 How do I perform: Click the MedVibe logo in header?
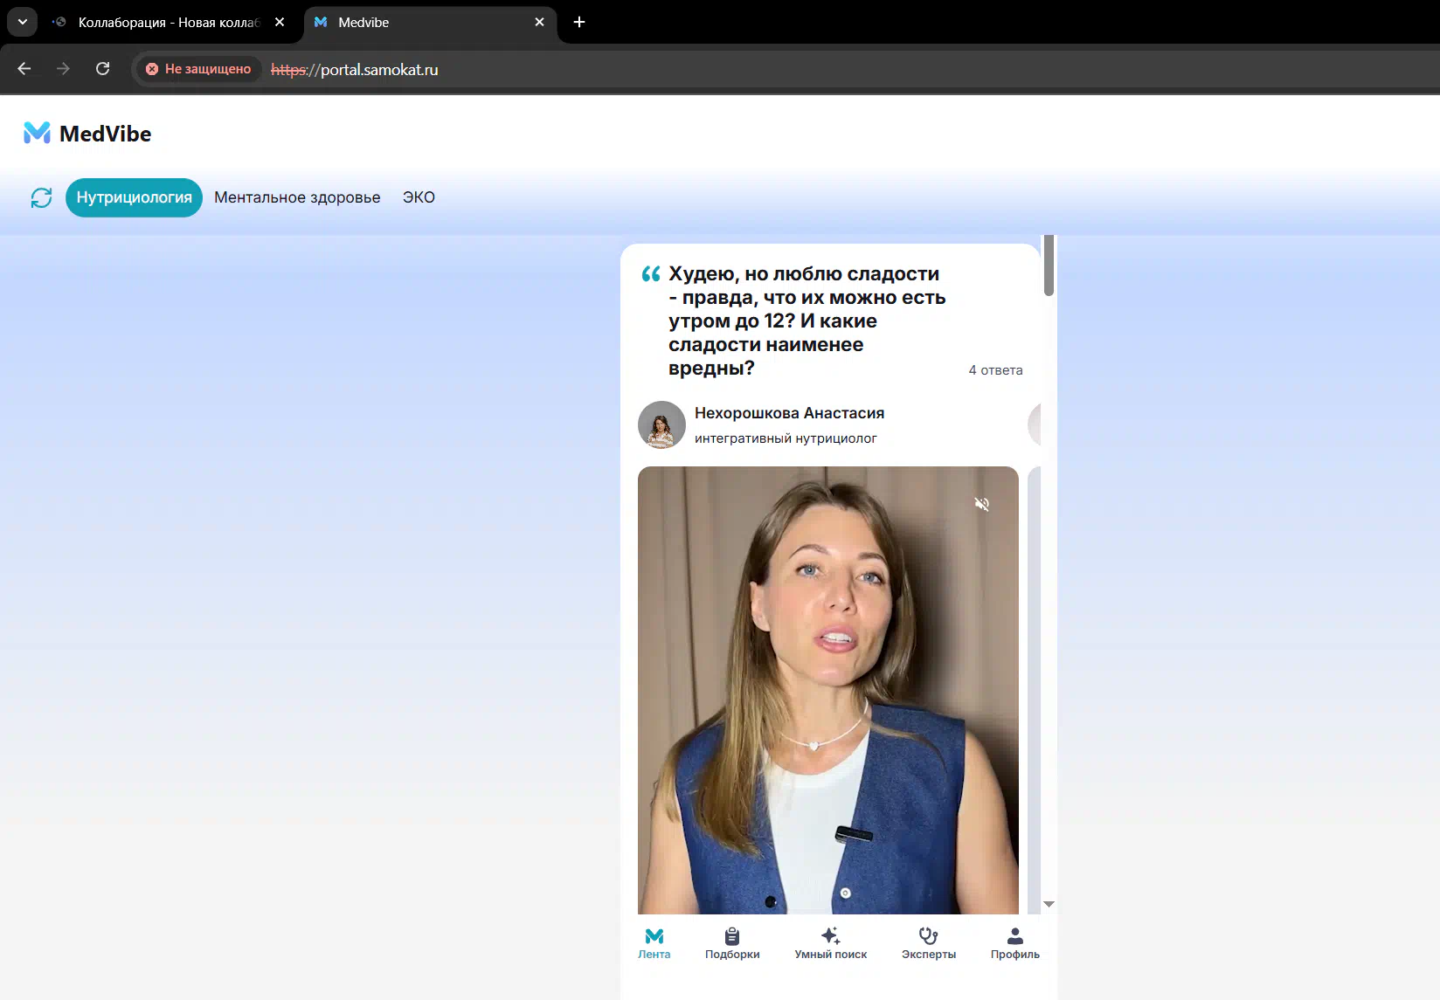click(87, 134)
